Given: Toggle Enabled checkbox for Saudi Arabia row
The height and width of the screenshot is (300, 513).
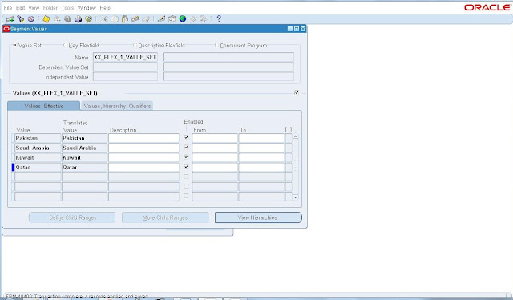Looking at the screenshot, I should [x=186, y=147].
